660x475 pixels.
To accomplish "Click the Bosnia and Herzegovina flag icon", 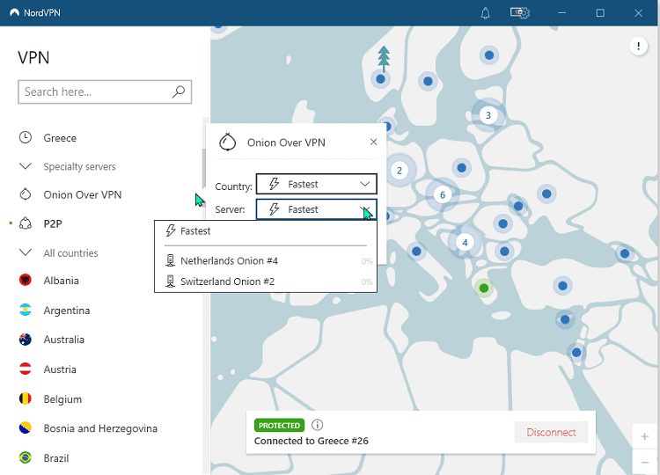I will [26, 427].
